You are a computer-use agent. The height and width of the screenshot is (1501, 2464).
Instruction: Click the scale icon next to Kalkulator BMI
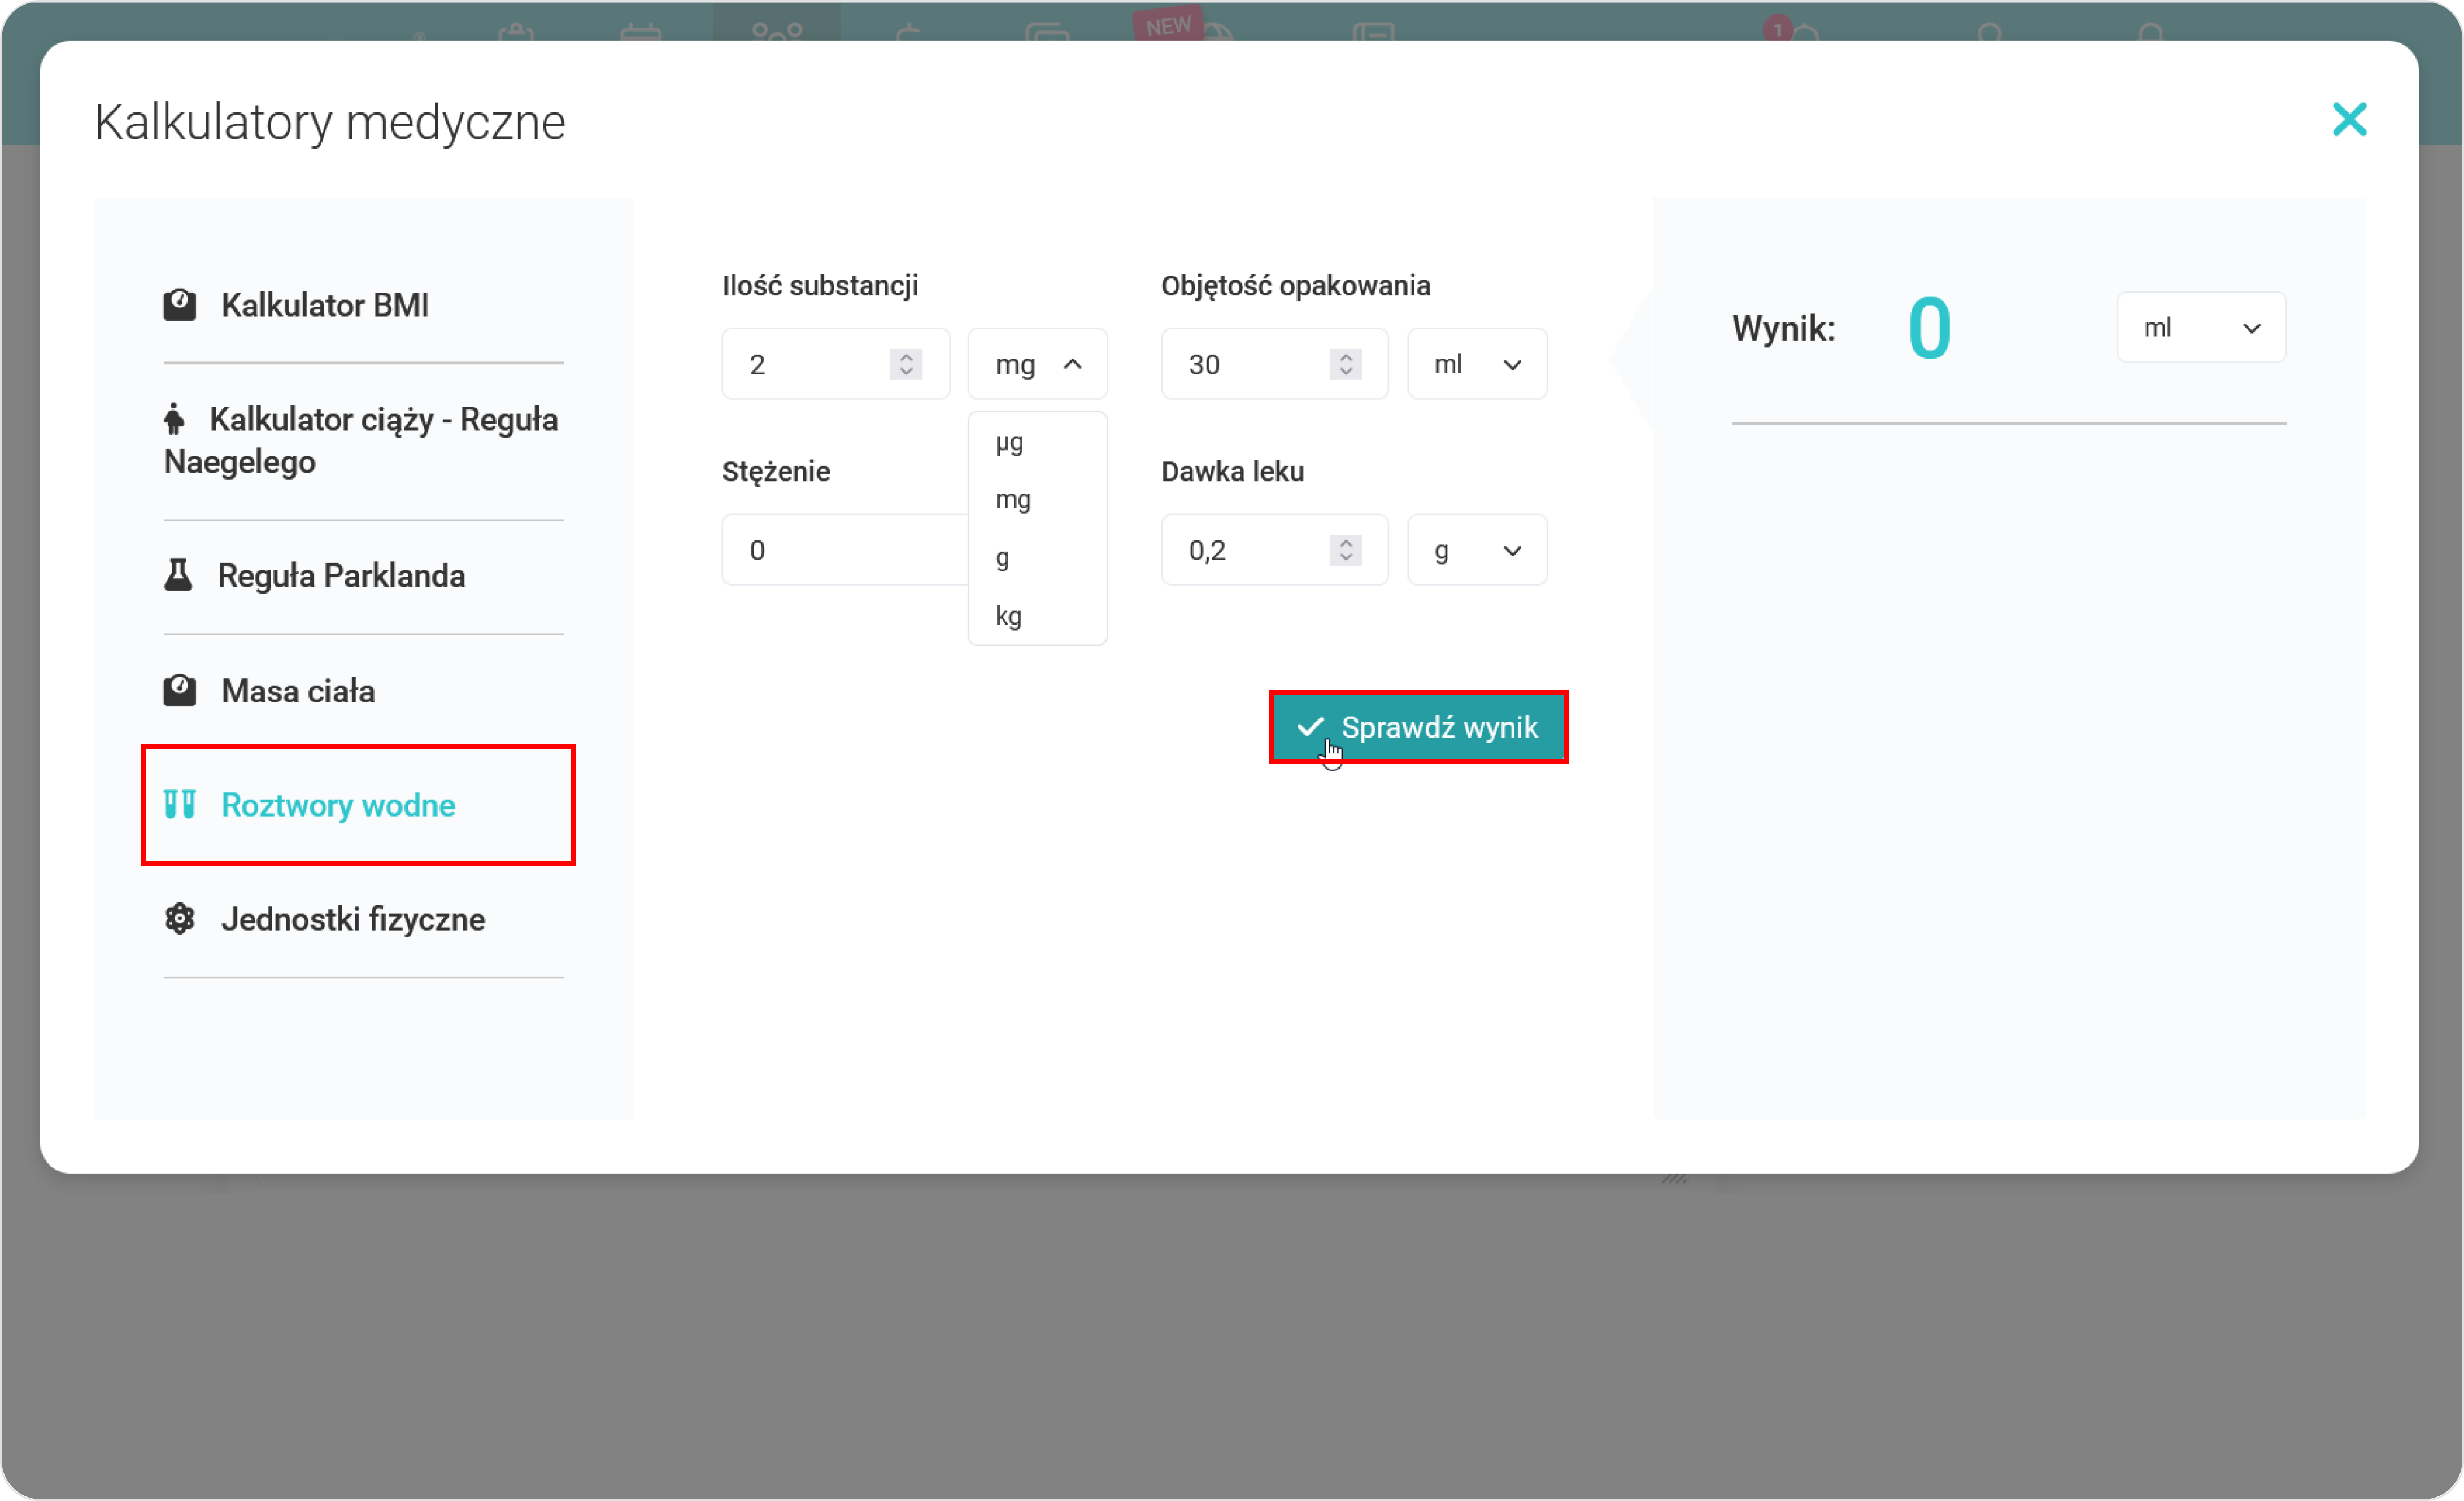pyautogui.click(x=180, y=304)
